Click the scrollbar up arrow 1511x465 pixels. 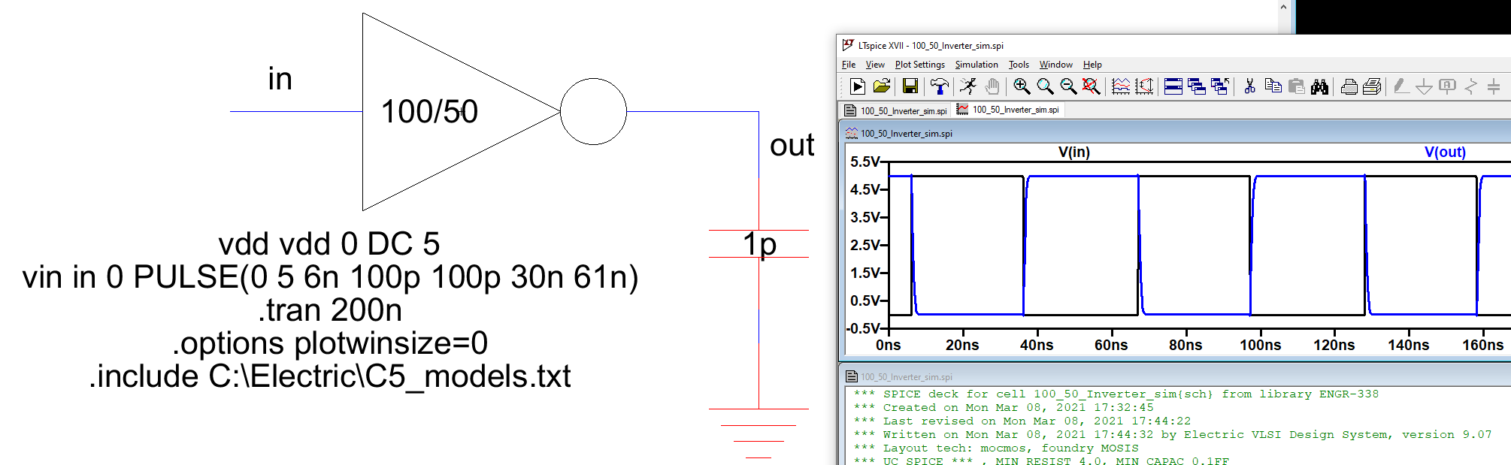(1283, 8)
